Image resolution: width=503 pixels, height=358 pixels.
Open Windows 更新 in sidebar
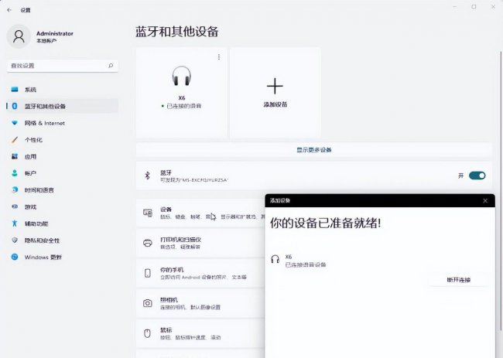(x=62, y=257)
